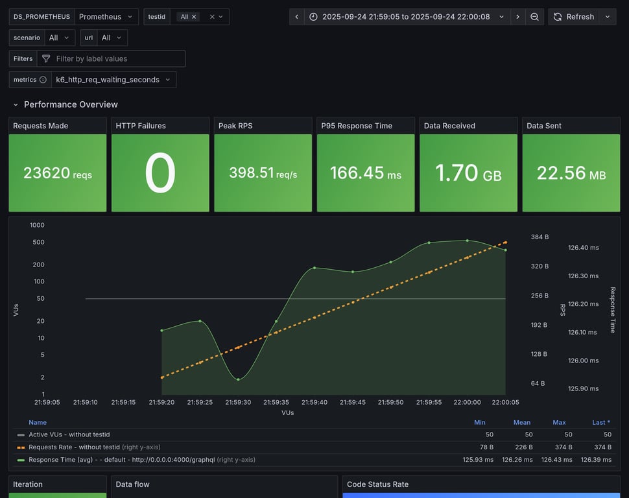The height and width of the screenshot is (498, 629).
Task: Click the 21:59:30 time axis label
Action: pyautogui.click(x=238, y=402)
